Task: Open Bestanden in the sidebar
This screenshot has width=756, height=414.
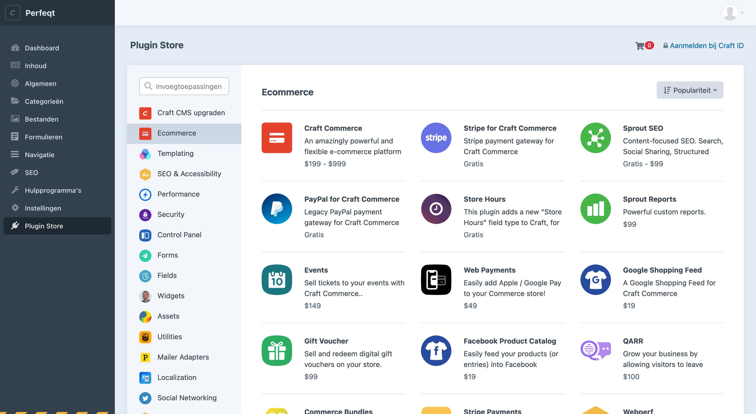Action: [57, 119]
